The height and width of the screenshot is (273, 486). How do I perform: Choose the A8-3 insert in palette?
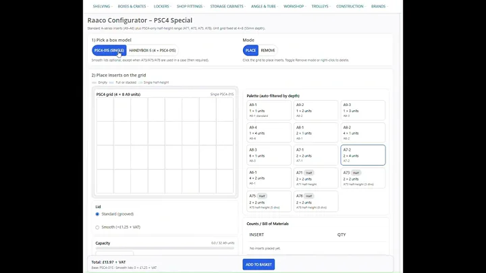[269, 155]
